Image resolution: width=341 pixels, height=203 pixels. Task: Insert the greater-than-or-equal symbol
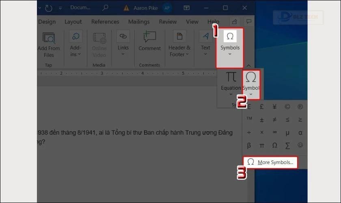300,120
